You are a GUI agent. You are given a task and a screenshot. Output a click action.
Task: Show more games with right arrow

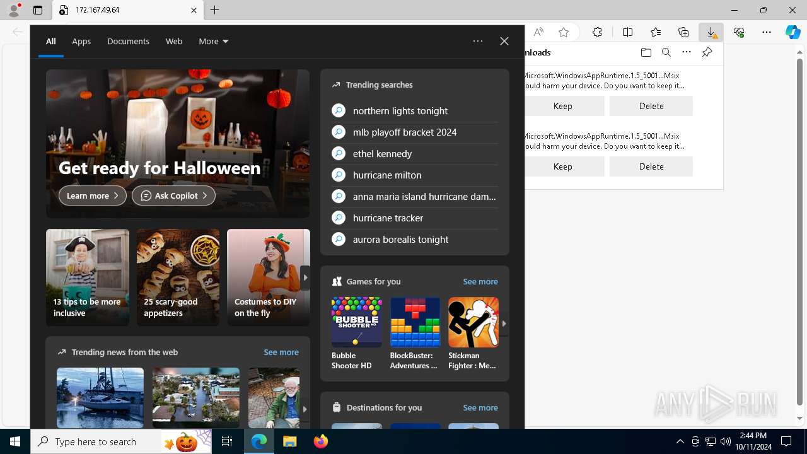pos(504,323)
